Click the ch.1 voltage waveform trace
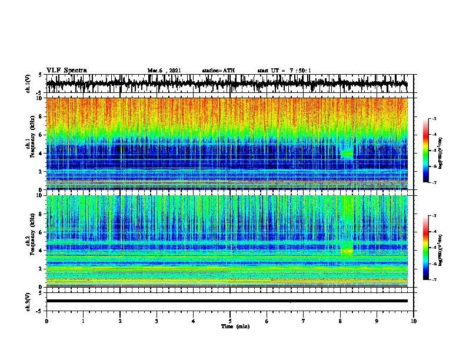 227,84
